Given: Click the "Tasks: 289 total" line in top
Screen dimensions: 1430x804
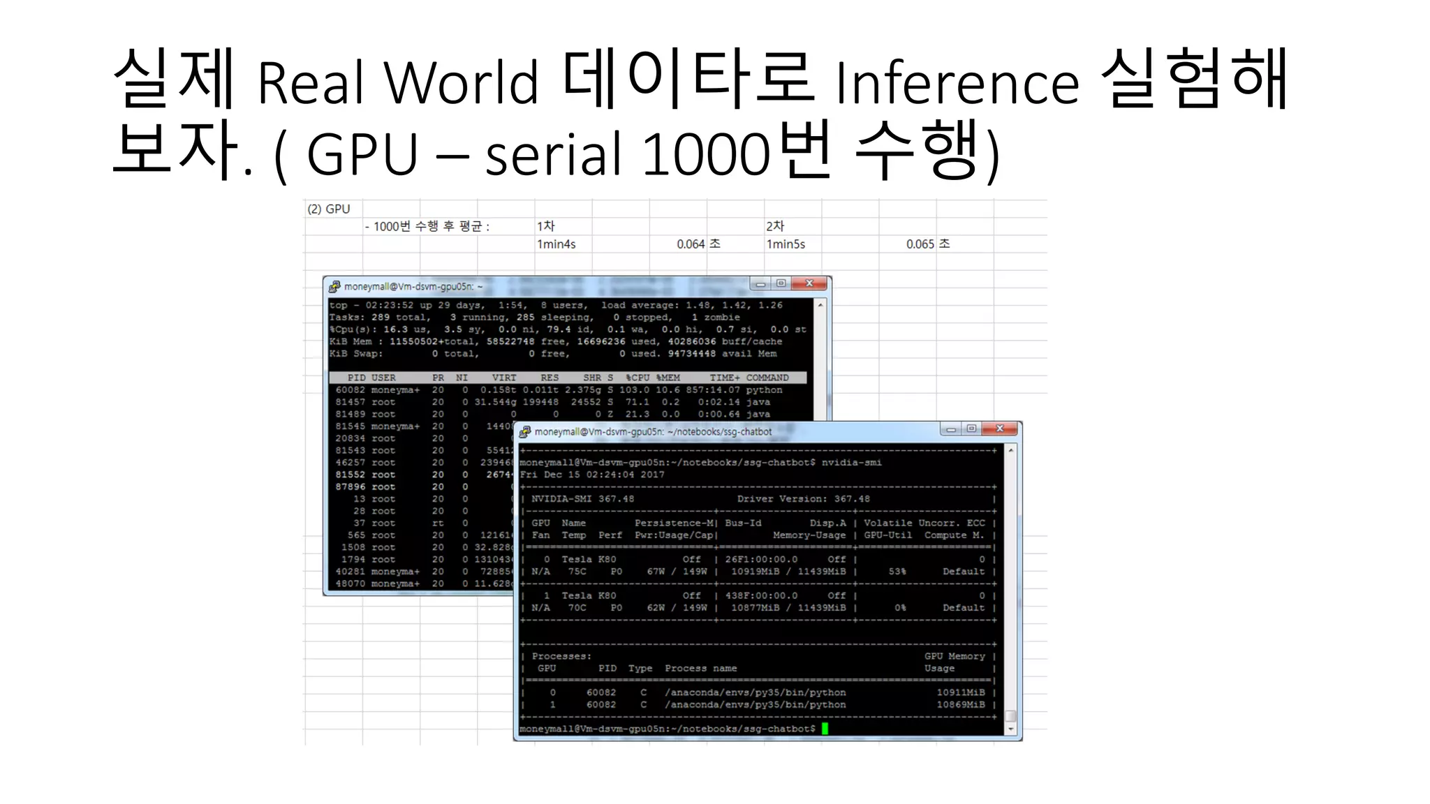Looking at the screenshot, I should click(x=534, y=317).
